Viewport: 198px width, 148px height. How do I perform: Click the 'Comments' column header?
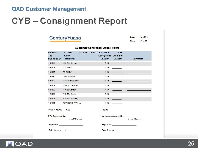pyautogui.click(x=138, y=59)
